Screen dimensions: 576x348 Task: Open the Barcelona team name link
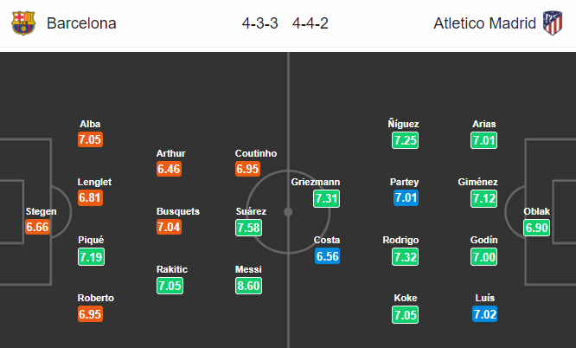[x=81, y=23]
